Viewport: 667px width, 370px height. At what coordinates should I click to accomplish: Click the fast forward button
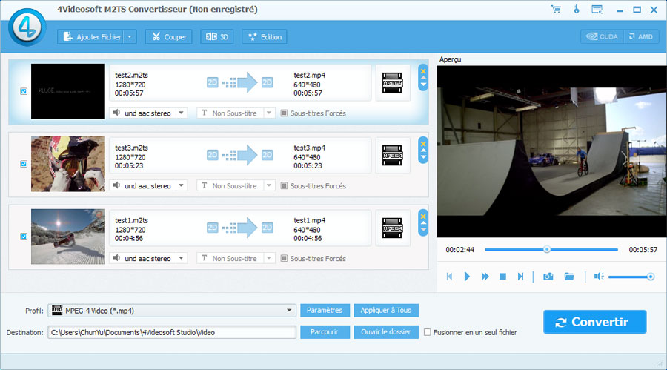tap(485, 277)
